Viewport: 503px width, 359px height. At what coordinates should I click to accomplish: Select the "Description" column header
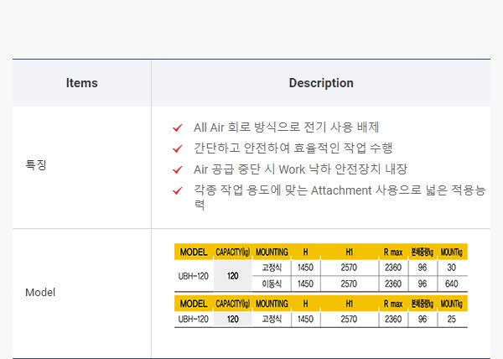[x=321, y=83]
